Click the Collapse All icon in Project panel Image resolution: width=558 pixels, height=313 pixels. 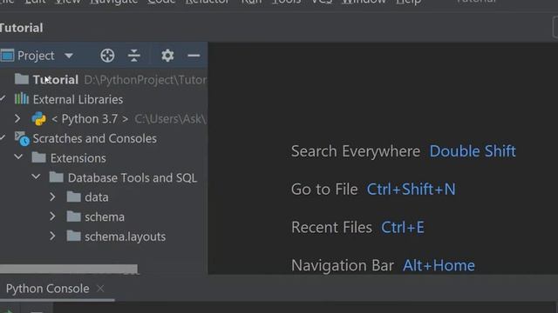tap(133, 56)
